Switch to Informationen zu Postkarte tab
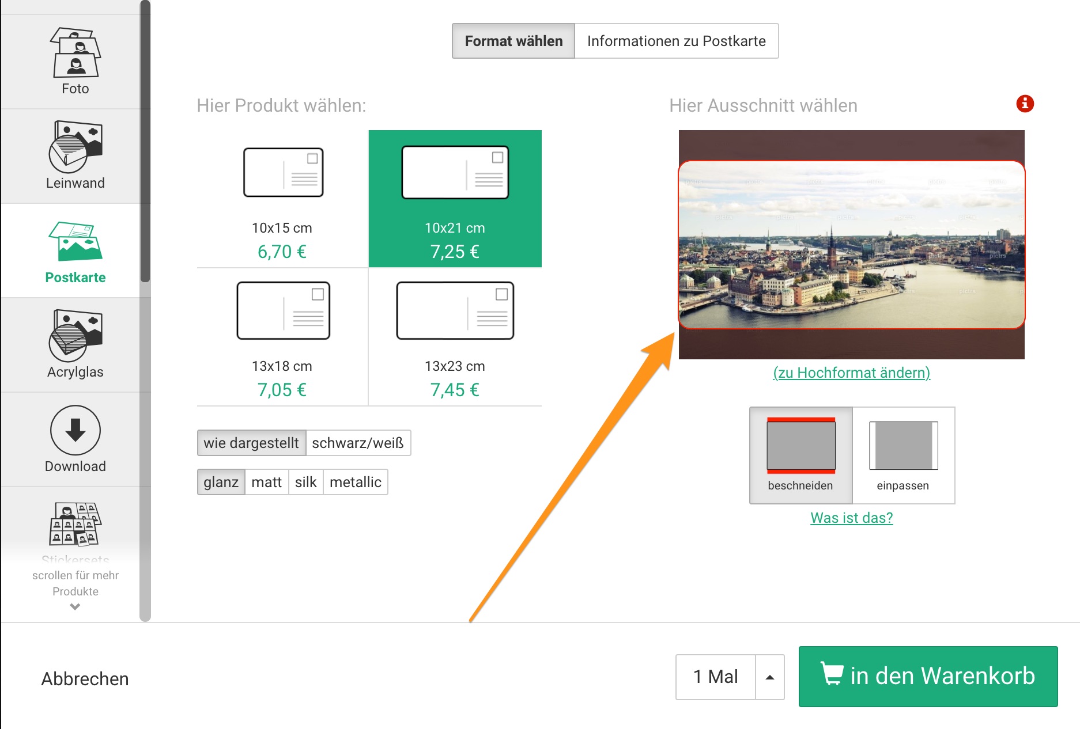1080x729 pixels. tap(676, 41)
